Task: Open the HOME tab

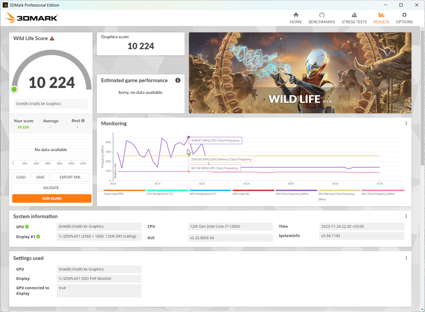Action: [x=296, y=18]
